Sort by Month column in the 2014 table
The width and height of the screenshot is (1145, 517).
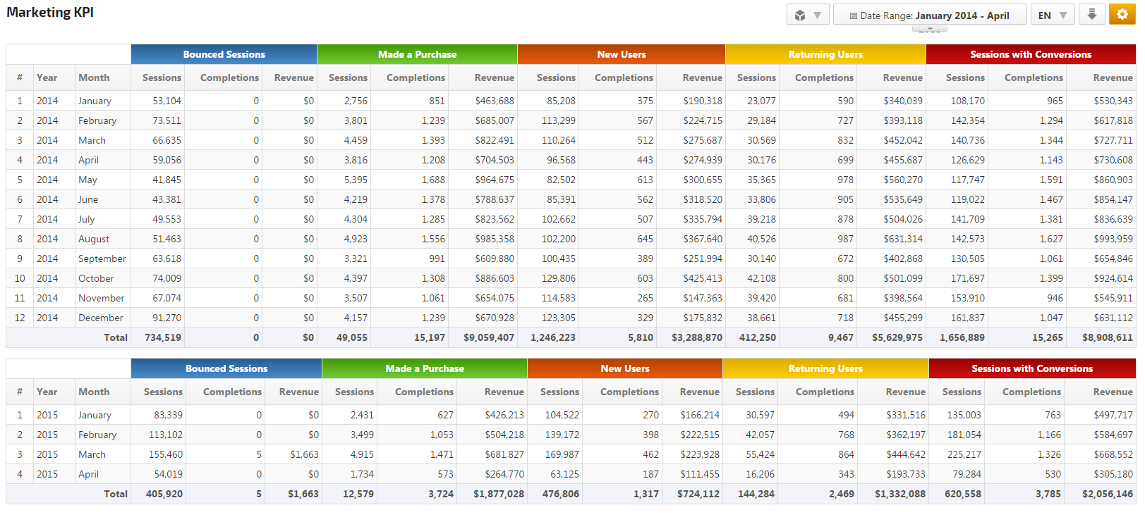94,77
